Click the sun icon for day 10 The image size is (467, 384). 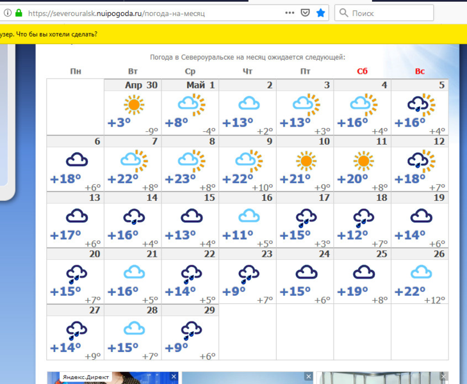point(306,161)
